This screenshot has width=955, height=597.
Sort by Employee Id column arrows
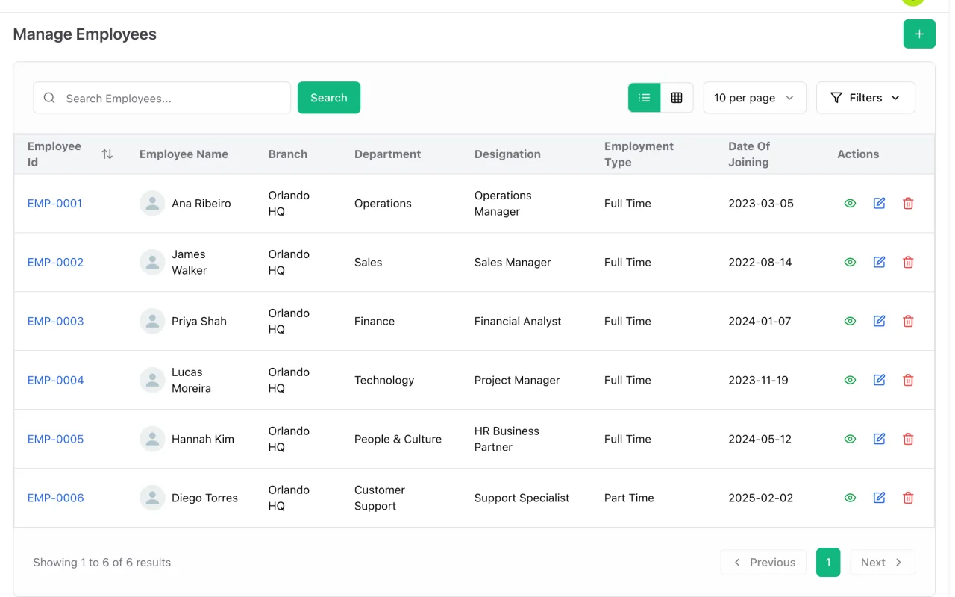point(107,154)
